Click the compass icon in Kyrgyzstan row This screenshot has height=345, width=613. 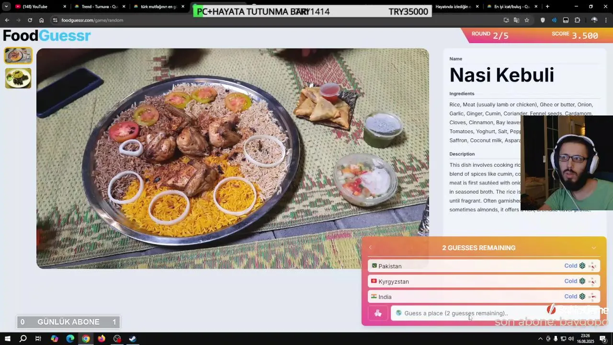(x=592, y=281)
